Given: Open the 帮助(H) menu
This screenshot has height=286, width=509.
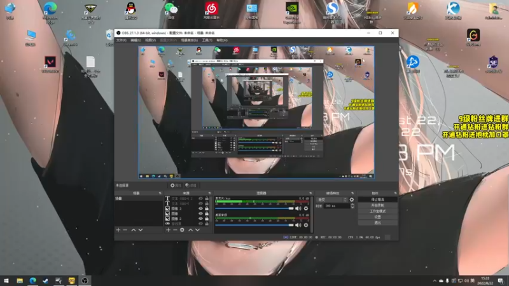Looking at the screenshot, I should pos(222,40).
